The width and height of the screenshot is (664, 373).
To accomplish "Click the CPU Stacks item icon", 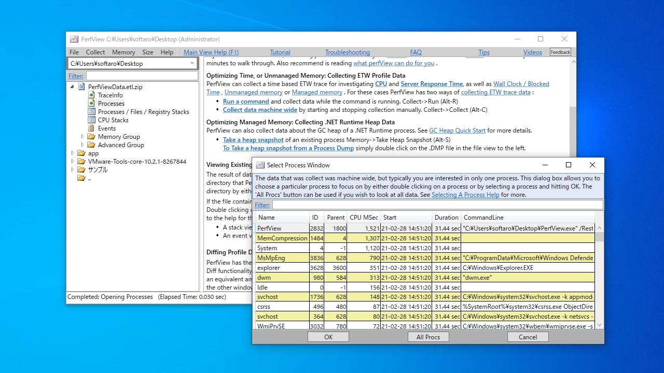I will click(x=91, y=120).
